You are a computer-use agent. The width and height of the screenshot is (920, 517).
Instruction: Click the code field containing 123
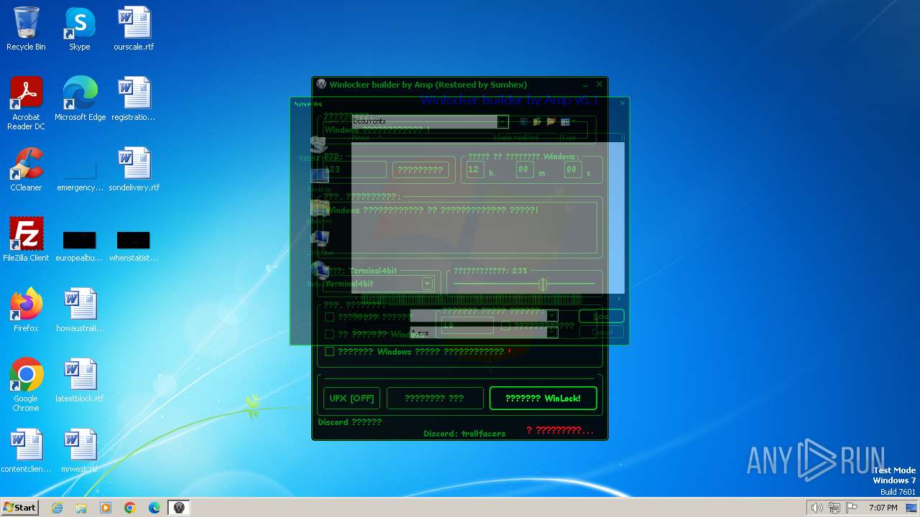click(354, 169)
